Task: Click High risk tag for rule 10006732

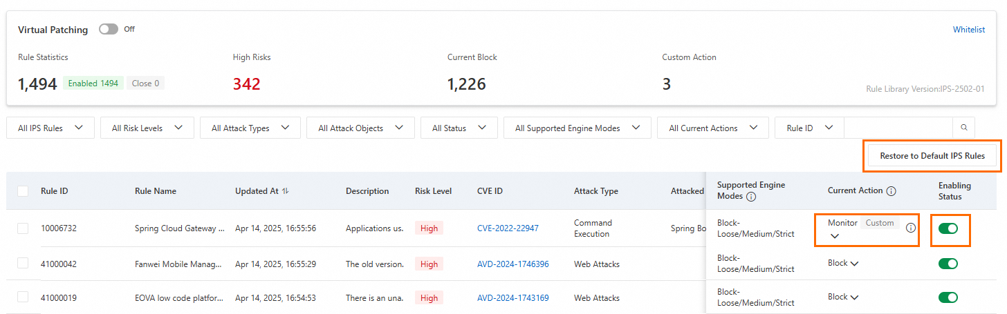Action: [x=429, y=228]
